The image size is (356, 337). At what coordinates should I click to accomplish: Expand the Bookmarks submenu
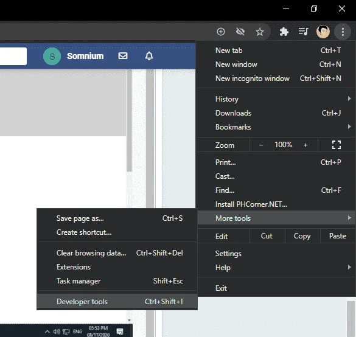point(276,127)
